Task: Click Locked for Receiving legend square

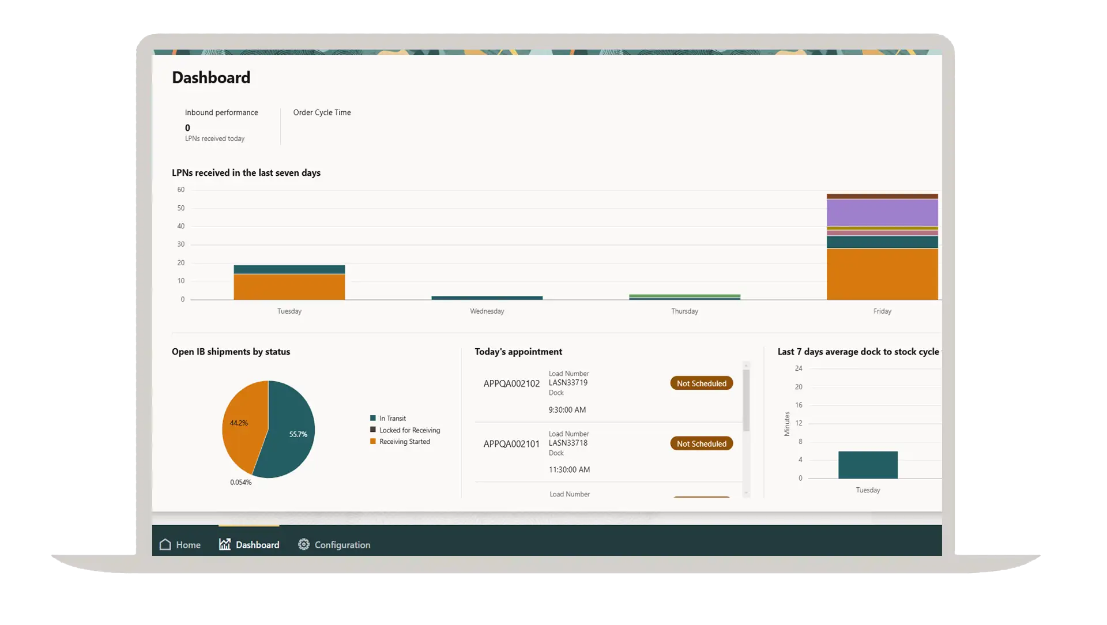Action: coord(373,430)
